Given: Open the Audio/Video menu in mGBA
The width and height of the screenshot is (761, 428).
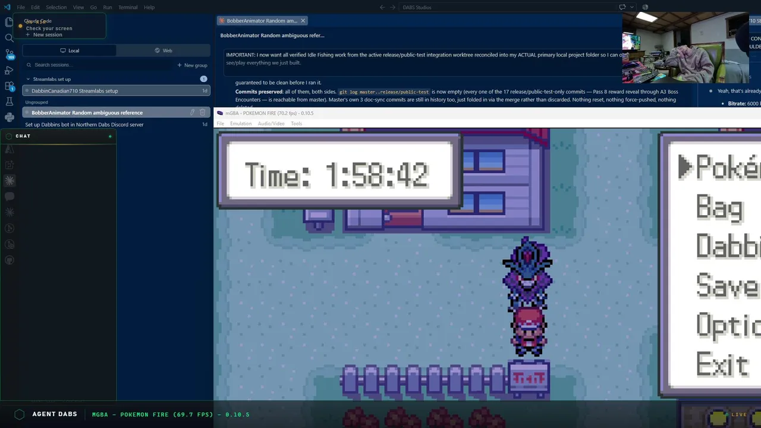Looking at the screenshot, I should click(271, 124).
